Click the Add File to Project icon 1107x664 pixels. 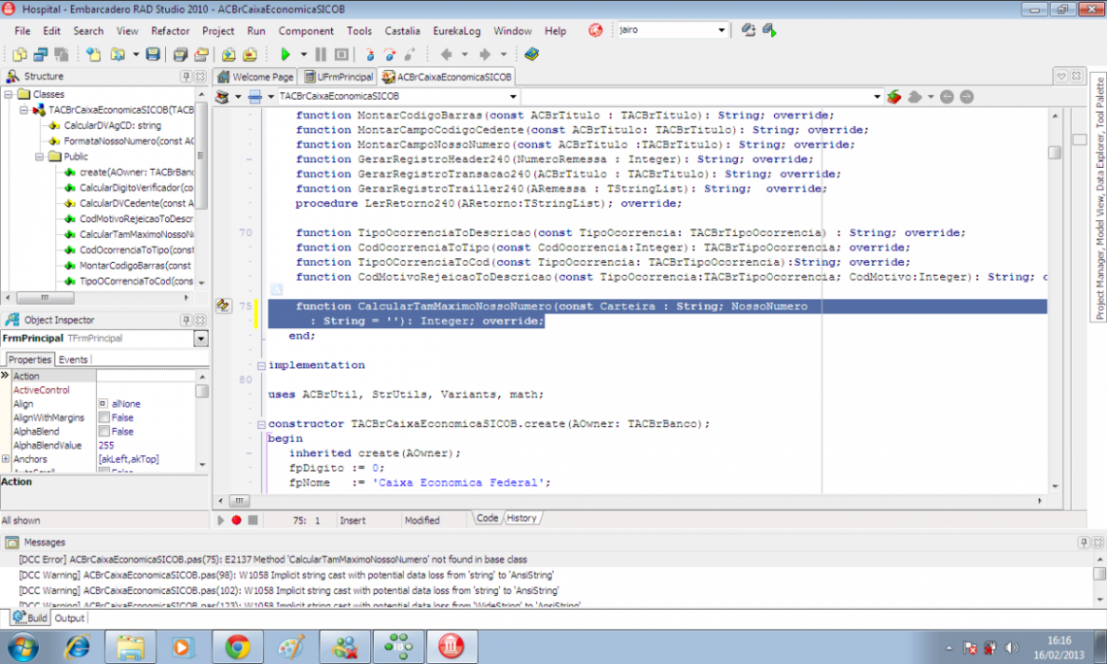click(229, 54)
